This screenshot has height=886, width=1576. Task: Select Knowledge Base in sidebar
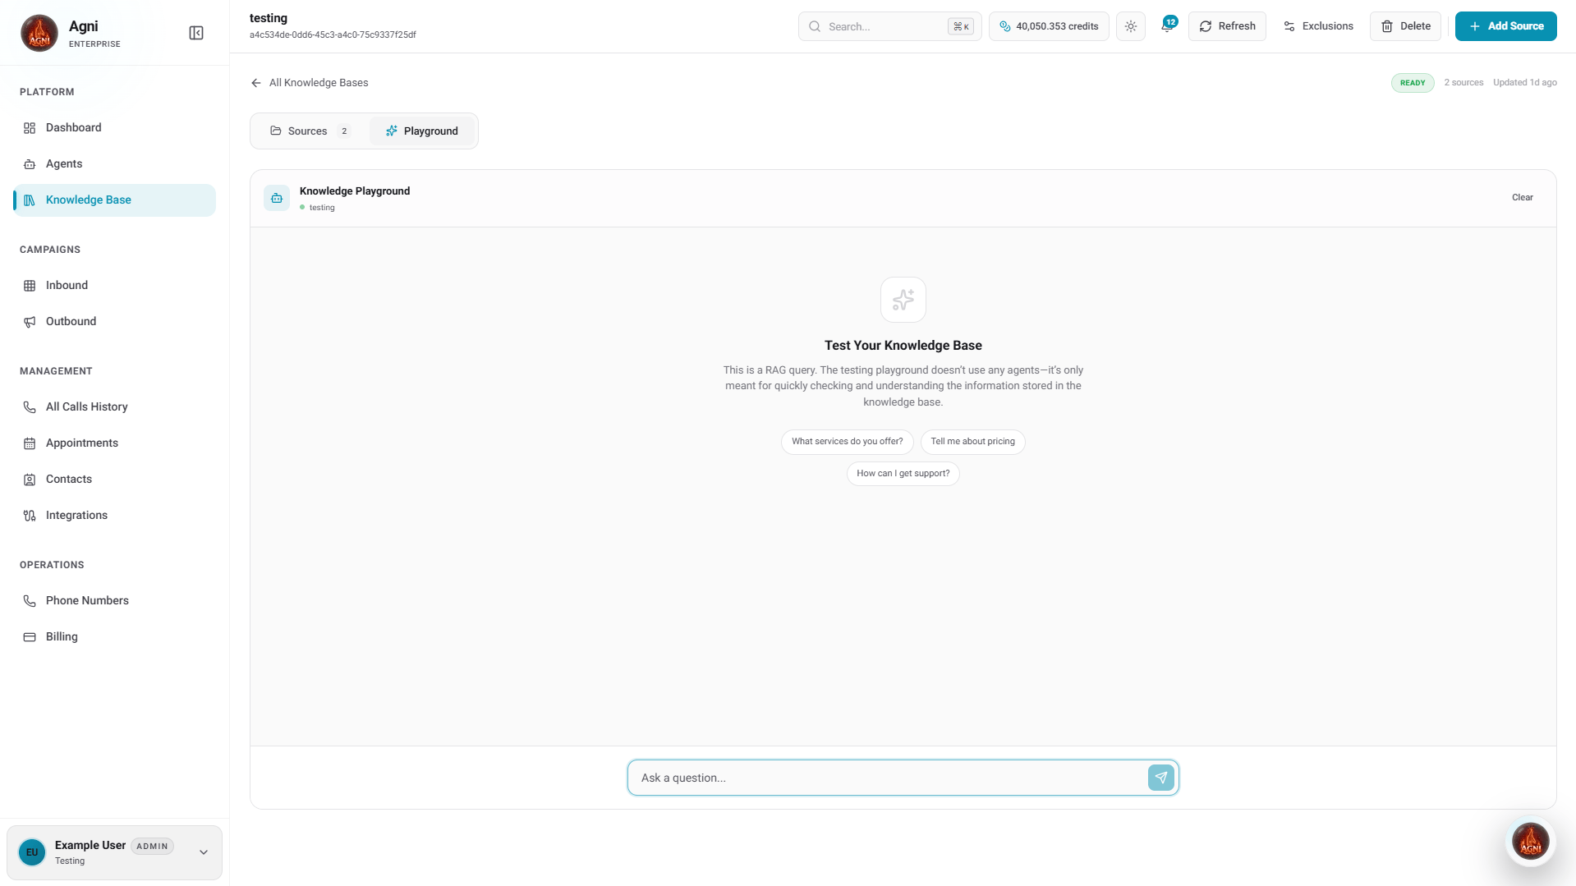114,200
